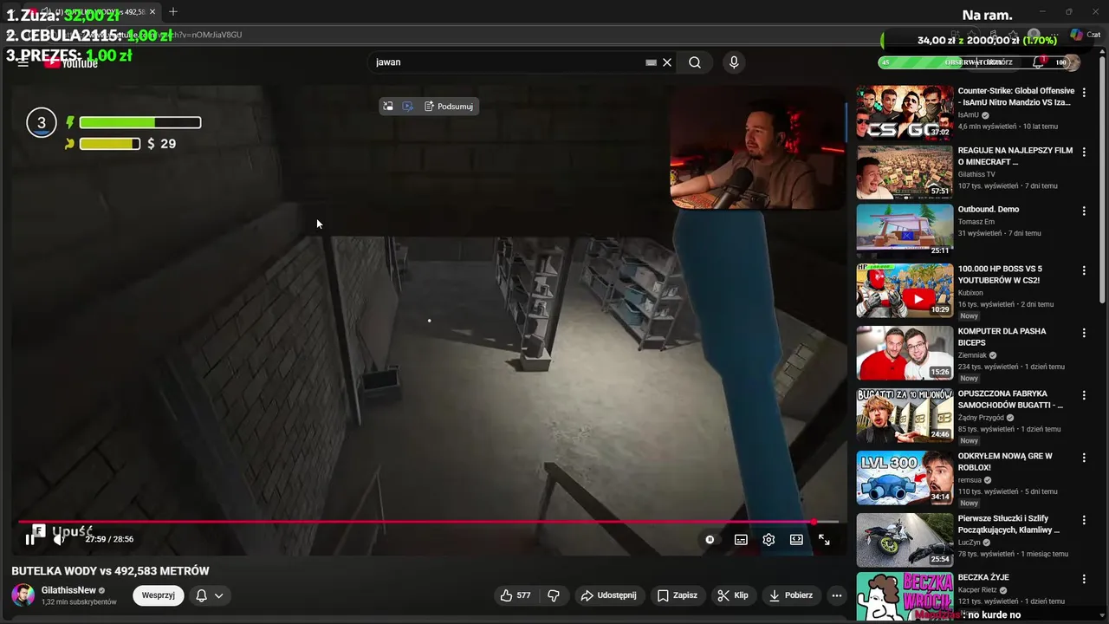Click the Podsumuj summarize button
The image size is (1109, 624).
coord(449,107)
